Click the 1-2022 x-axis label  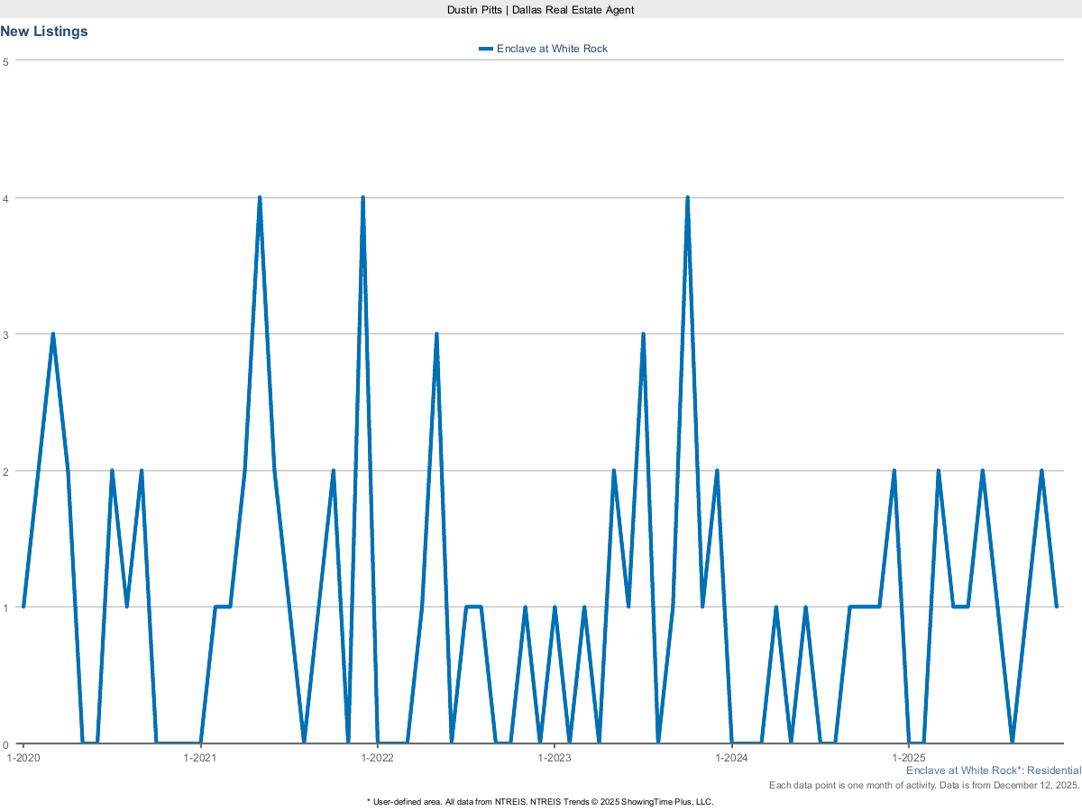(x=377, y=758)
